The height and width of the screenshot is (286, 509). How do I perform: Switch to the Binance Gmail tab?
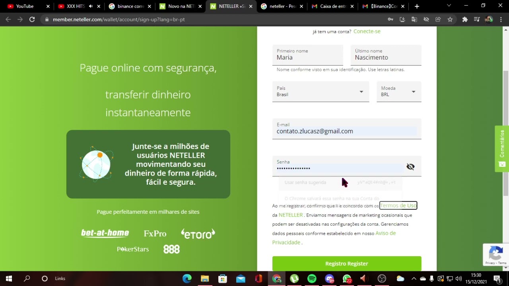(x=384, y=6)
